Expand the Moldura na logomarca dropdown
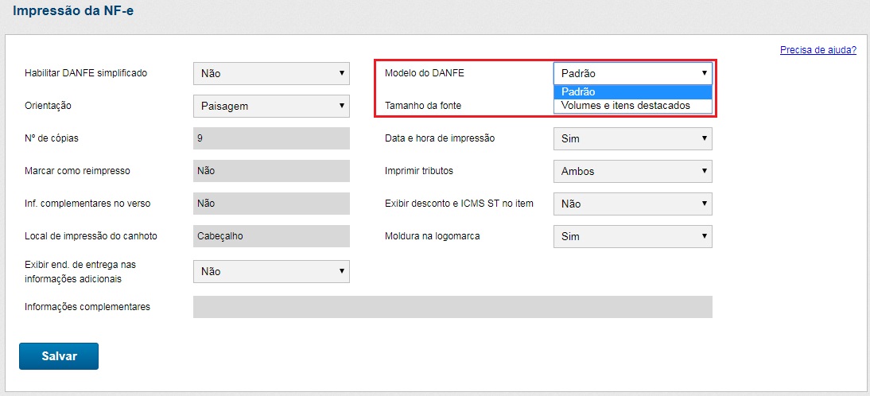 [x=632, y=236]
